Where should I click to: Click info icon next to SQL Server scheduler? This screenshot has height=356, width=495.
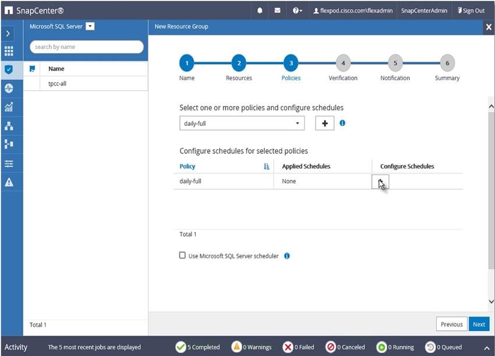(x=287, y=256)
